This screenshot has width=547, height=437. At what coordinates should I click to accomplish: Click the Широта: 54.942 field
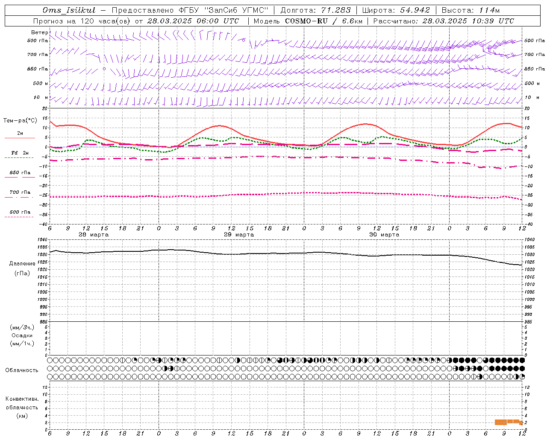click(x=396, y=10)
